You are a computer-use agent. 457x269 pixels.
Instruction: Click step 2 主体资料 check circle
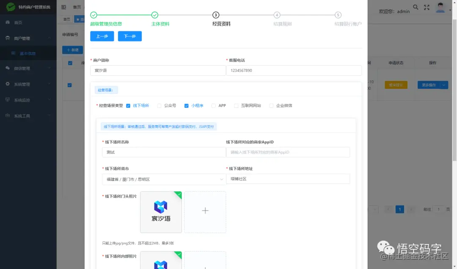coord(155,15)
